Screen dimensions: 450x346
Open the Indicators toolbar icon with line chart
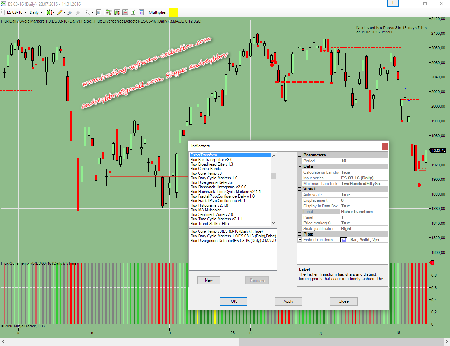coord(125,12)
